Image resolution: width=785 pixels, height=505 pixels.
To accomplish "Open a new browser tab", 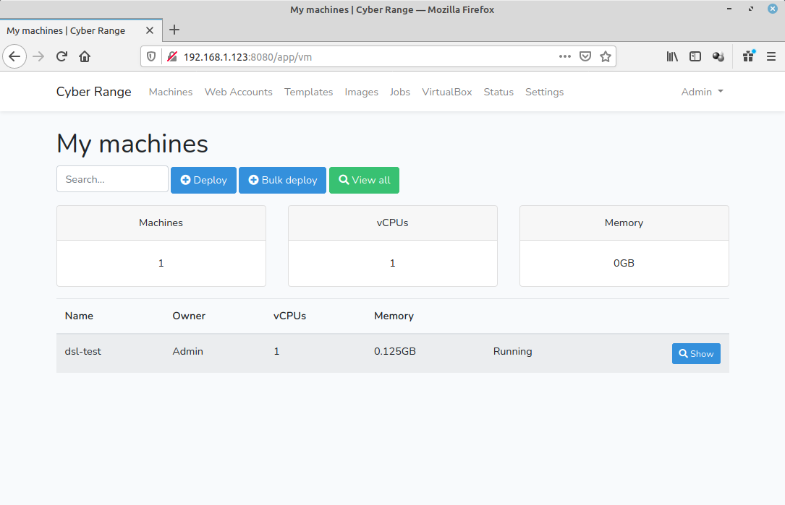I will coord(174,30).
